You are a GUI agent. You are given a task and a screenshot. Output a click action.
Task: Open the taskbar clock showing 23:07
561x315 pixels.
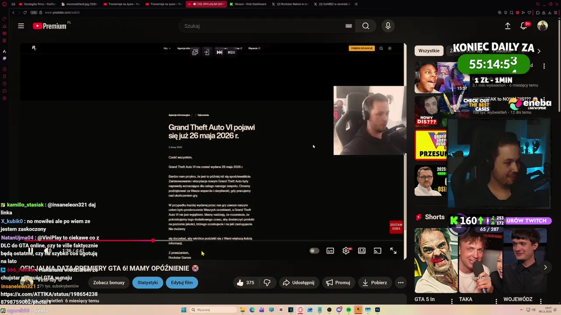tap(544, 310)
